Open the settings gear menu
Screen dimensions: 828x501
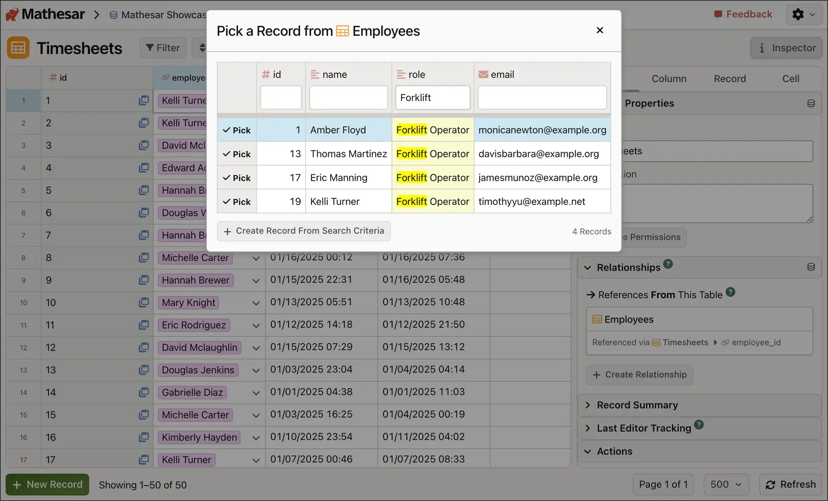pyautogui.click(x=804, y=14)
